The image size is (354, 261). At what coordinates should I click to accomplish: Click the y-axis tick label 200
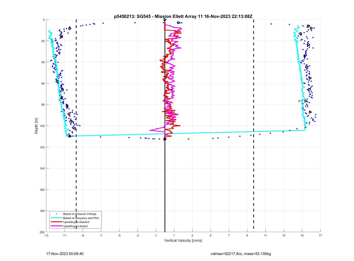tap(42, 232)
